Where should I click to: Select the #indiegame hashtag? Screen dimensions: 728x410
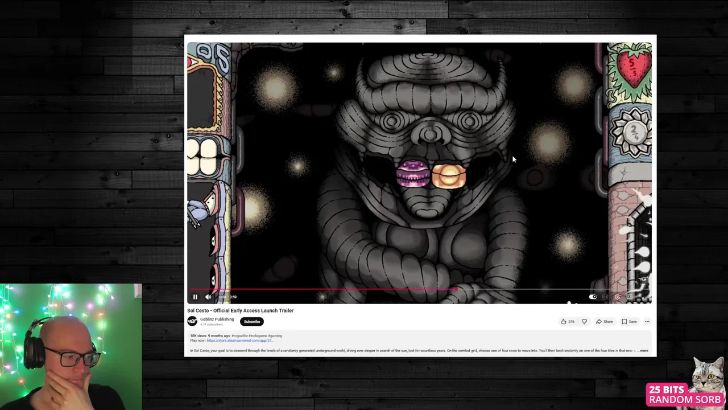point(257,336)
